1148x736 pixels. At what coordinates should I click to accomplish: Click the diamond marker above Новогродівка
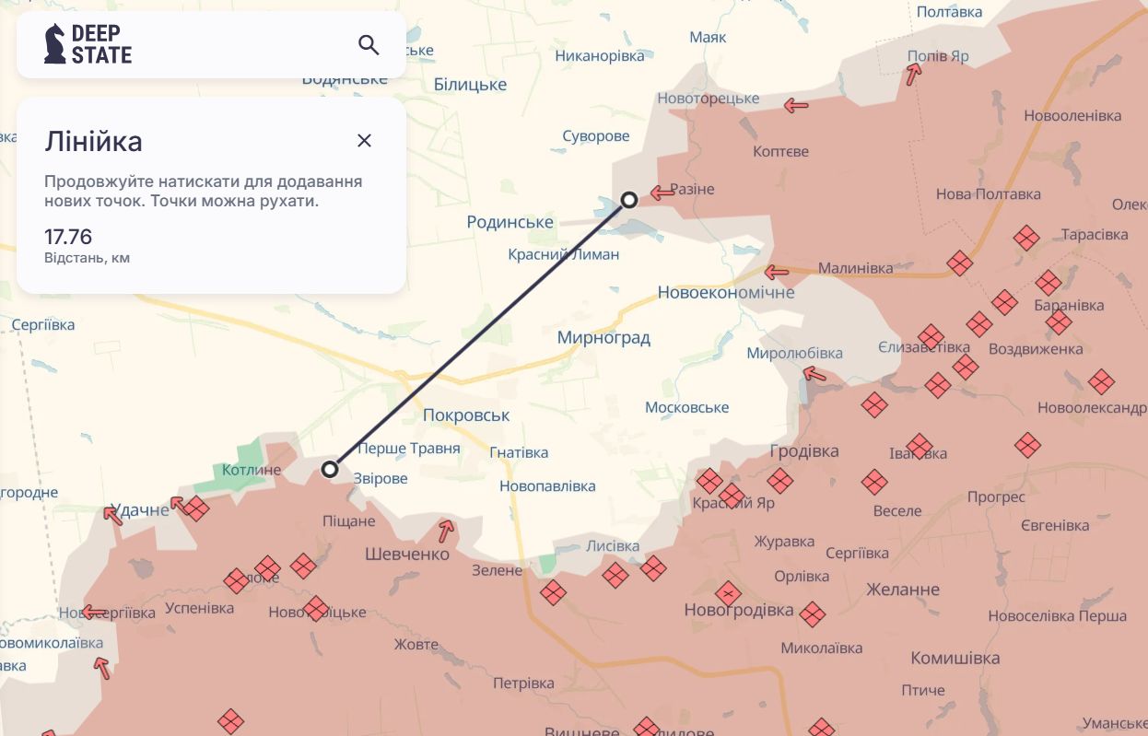click(x=728, y=594)
